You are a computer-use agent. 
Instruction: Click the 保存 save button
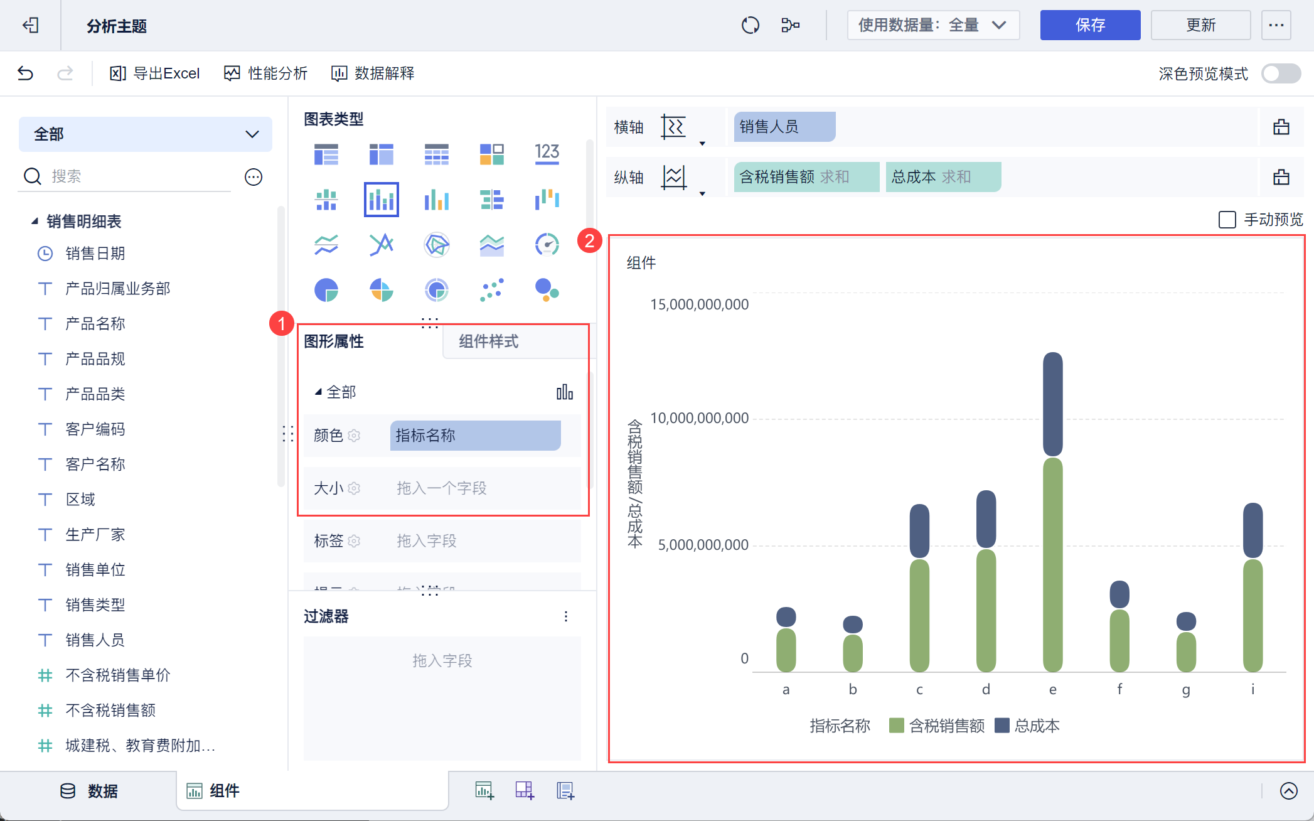[x=1089, y=25]
